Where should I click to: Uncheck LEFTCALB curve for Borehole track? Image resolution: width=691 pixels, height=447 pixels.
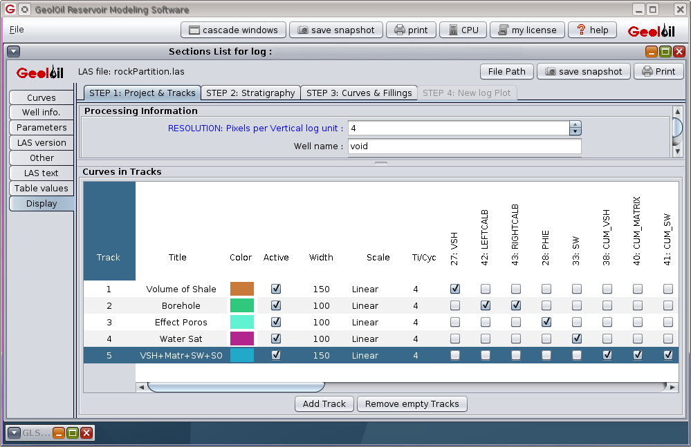coord(486,305)
